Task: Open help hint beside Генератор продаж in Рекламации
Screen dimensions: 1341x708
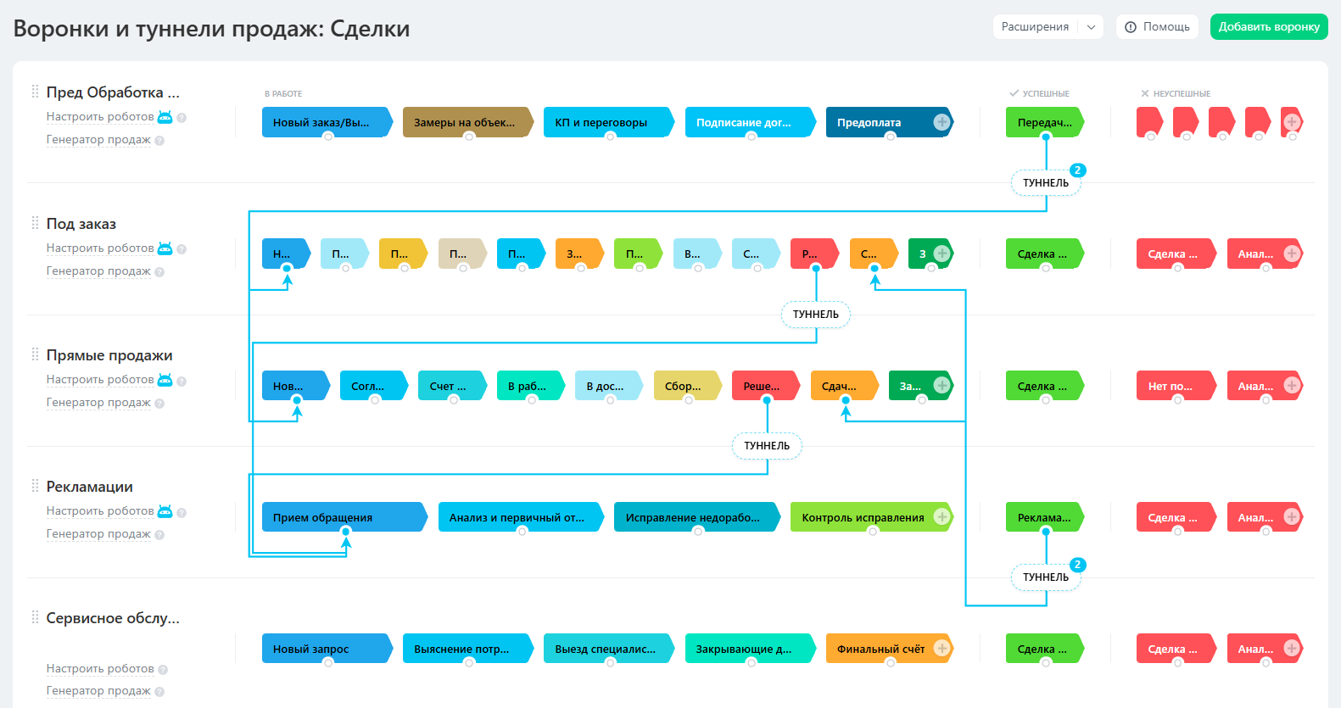Action: pyautogui.click(x=159, y=535)
